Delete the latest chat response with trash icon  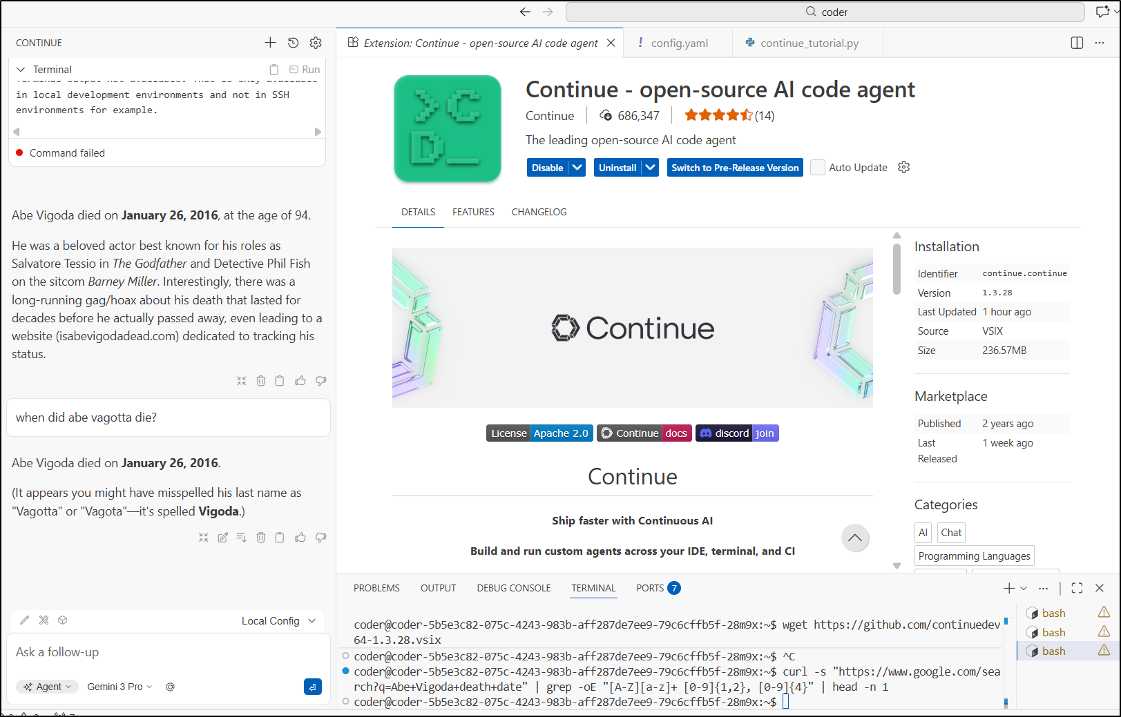click(261, 538)
